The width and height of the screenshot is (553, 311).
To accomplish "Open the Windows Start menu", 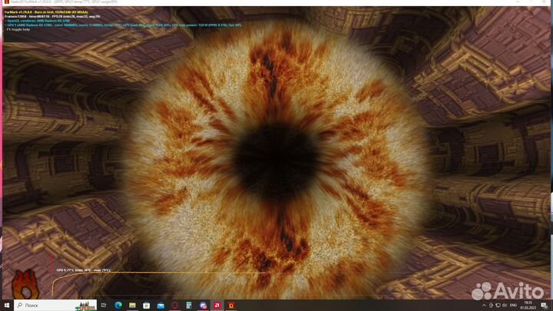I will 7,306.
